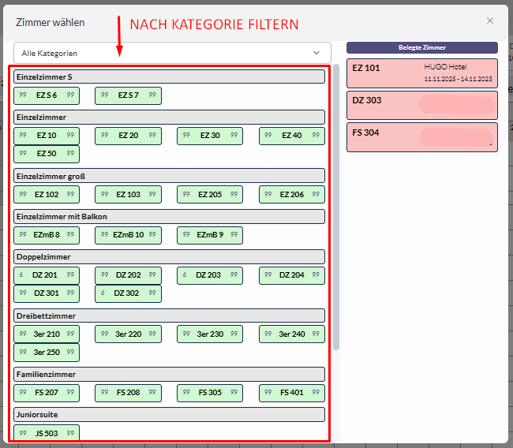Image resolution: width=513 pixels, height=448 pixels.
Task: Select family room FS 305
Action: pyautogui.click(x=210, y=392)
